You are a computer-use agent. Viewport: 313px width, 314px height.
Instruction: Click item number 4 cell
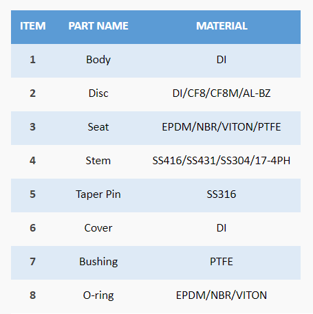pos(33,161)
